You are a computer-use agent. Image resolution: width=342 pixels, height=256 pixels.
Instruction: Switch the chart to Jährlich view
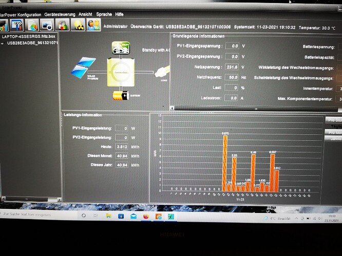tap(333, 138)
